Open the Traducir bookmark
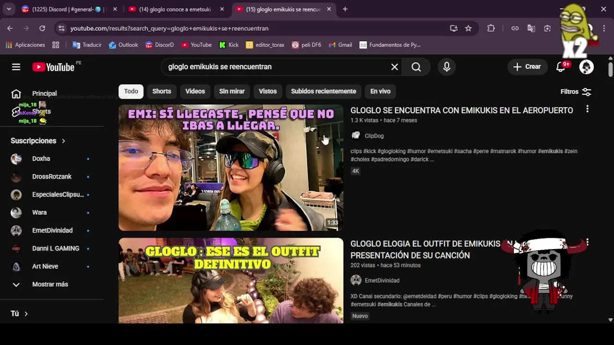 [x=87, y=45]
